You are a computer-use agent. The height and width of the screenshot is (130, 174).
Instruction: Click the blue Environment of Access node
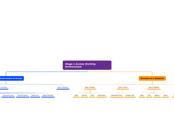point(12,78)
